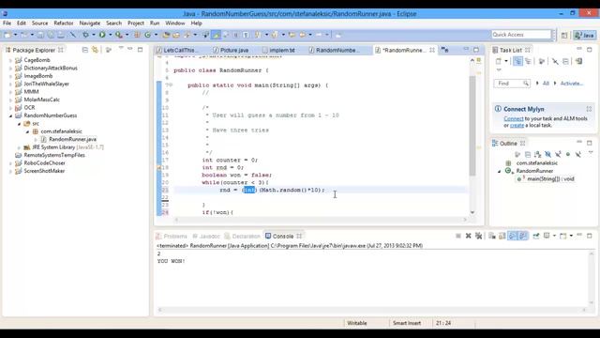
Task: Open the Outline view menu triangle
Action: pyautogui.click(x=591, y=153)
